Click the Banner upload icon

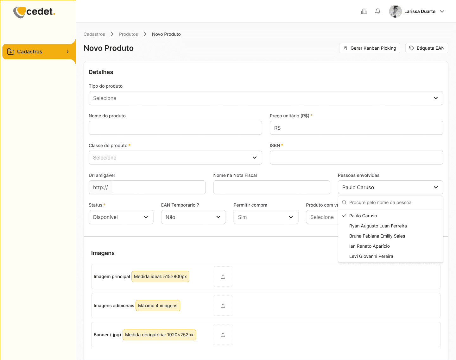[x=223, y=335]
